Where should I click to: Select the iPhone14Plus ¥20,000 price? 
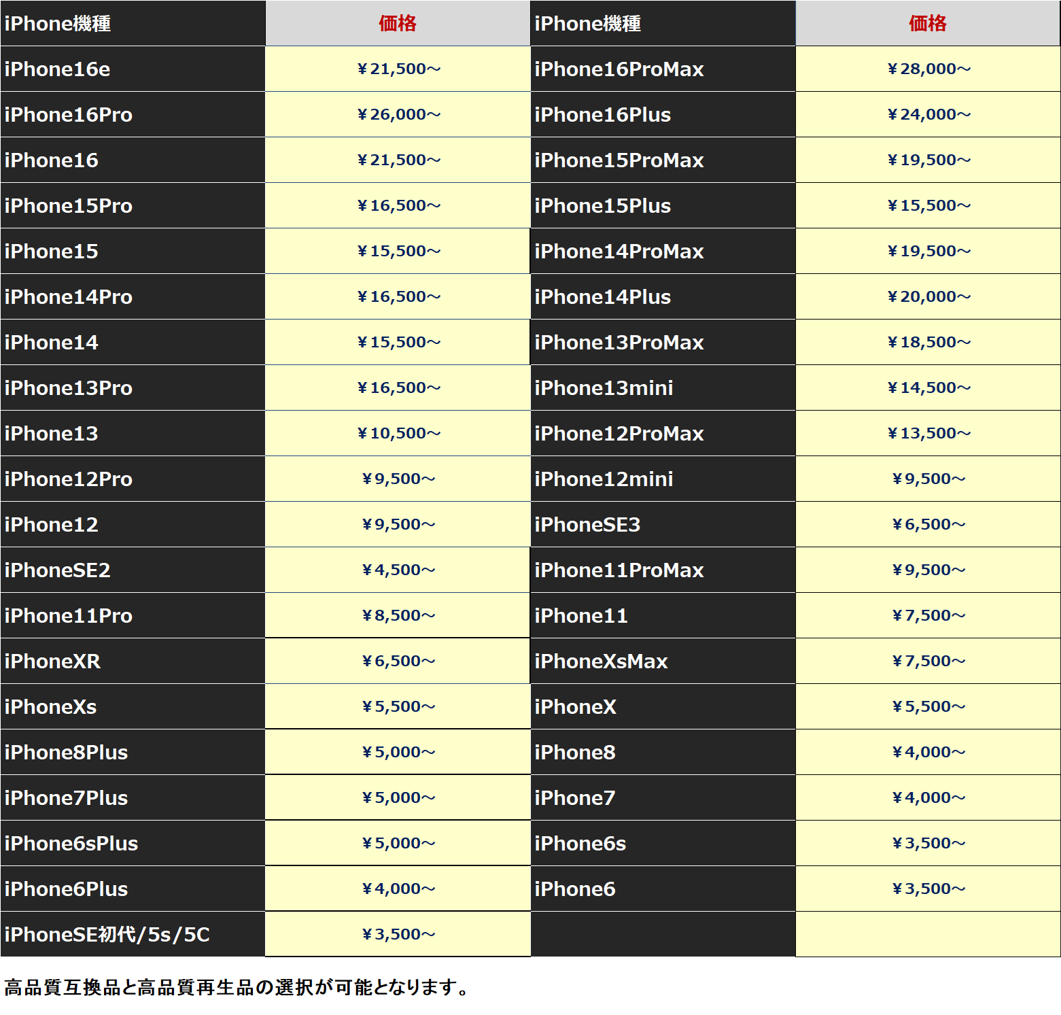(x=928, y=297)
